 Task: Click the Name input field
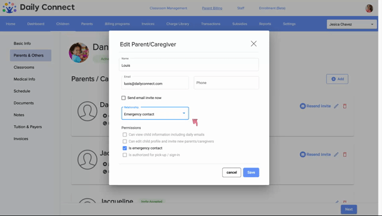click(x=189, y=64)
